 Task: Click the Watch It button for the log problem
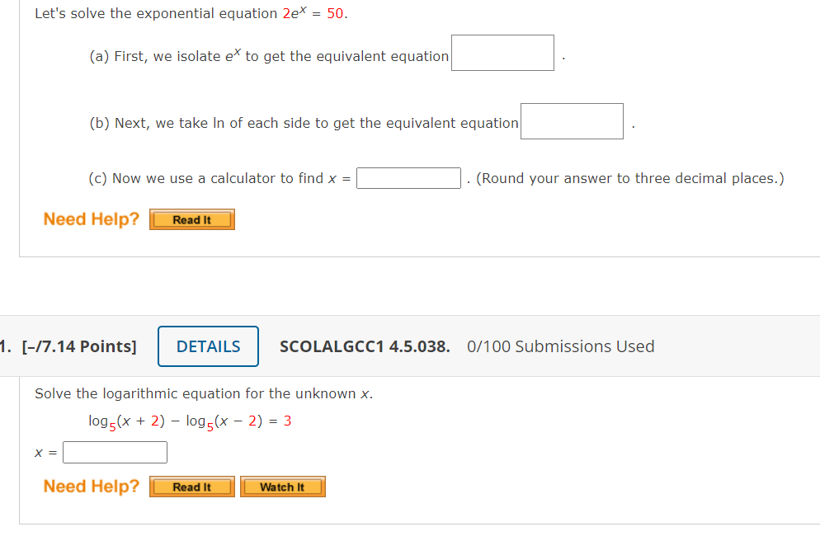pyautogui.click(x=282, y=487)
